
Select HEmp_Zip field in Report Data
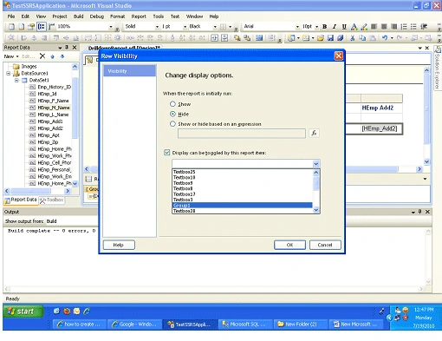tap(48, 142)
